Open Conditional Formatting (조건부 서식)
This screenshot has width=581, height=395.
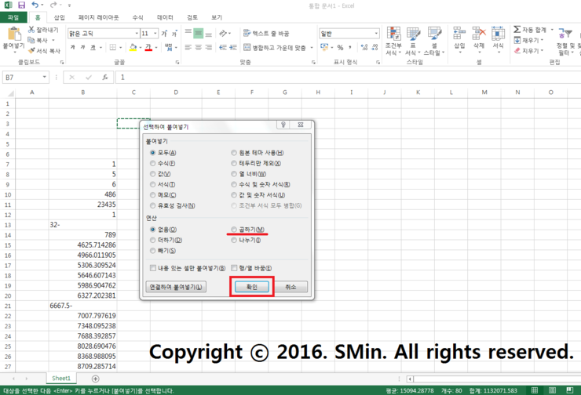click(x=393, y=41)
